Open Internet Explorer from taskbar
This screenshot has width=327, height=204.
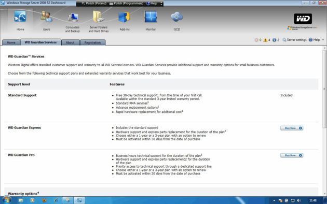point(56,200)
